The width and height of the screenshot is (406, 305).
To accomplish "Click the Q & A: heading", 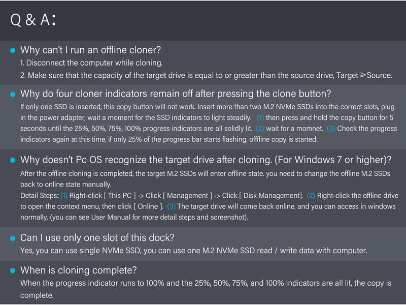I will point(33,20).
